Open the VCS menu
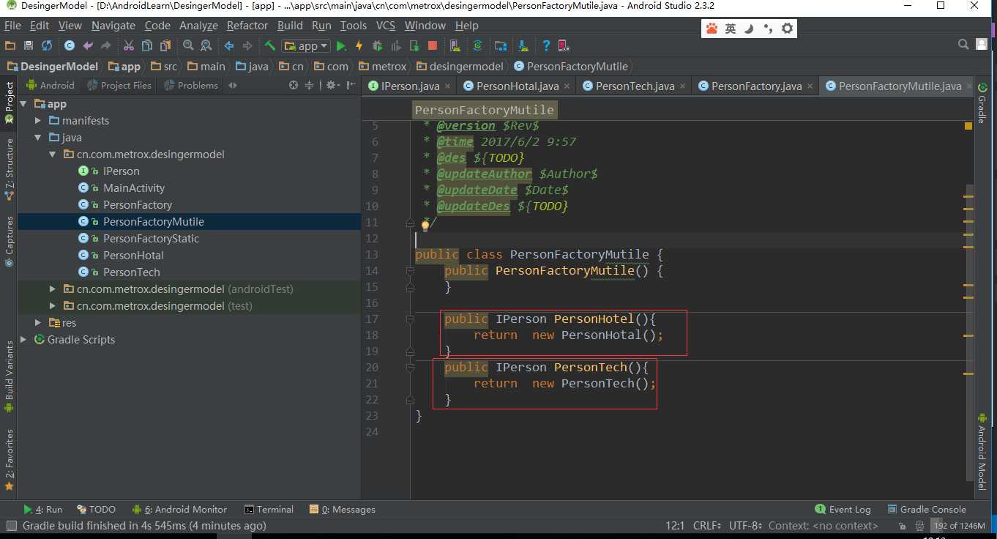 coord(386,25)
